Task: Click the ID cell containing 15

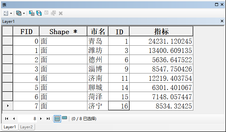Action: 119,96
